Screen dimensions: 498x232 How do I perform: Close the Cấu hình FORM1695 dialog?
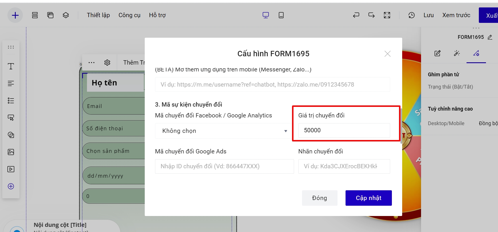387,54
